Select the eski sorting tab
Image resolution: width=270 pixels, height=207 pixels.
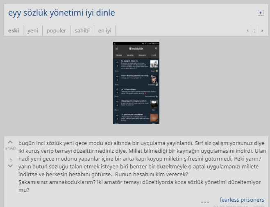click(14, 30)
